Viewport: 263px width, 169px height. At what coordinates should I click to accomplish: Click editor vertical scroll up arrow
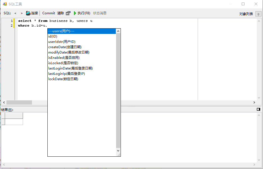pyautogui.click(x=259, y=21)
